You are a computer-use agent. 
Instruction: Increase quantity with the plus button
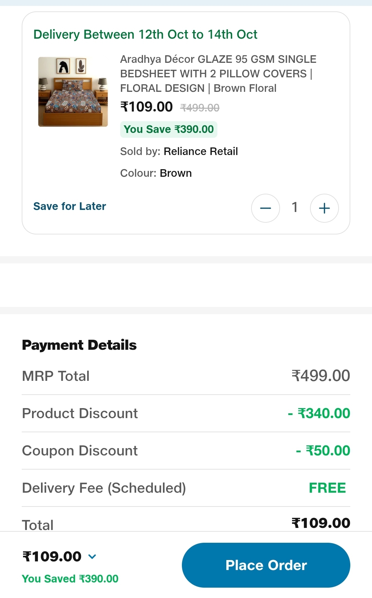coord(324,208)
